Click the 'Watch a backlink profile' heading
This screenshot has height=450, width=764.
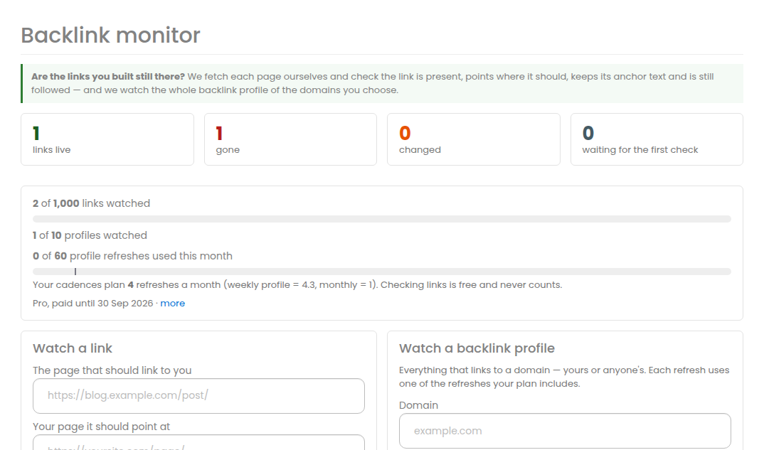[477, 348]
